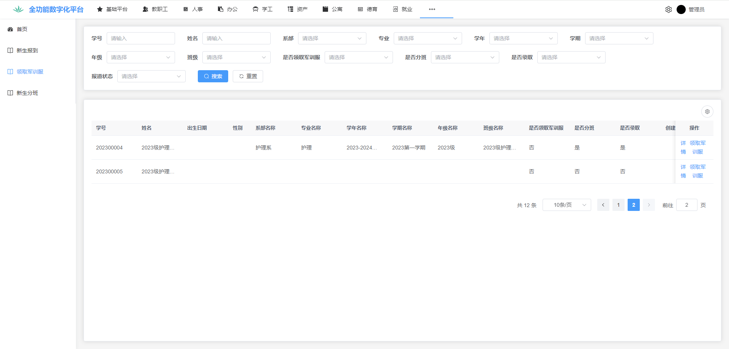
Task: Click the next page arrow
Action: [x=649, y=205]
